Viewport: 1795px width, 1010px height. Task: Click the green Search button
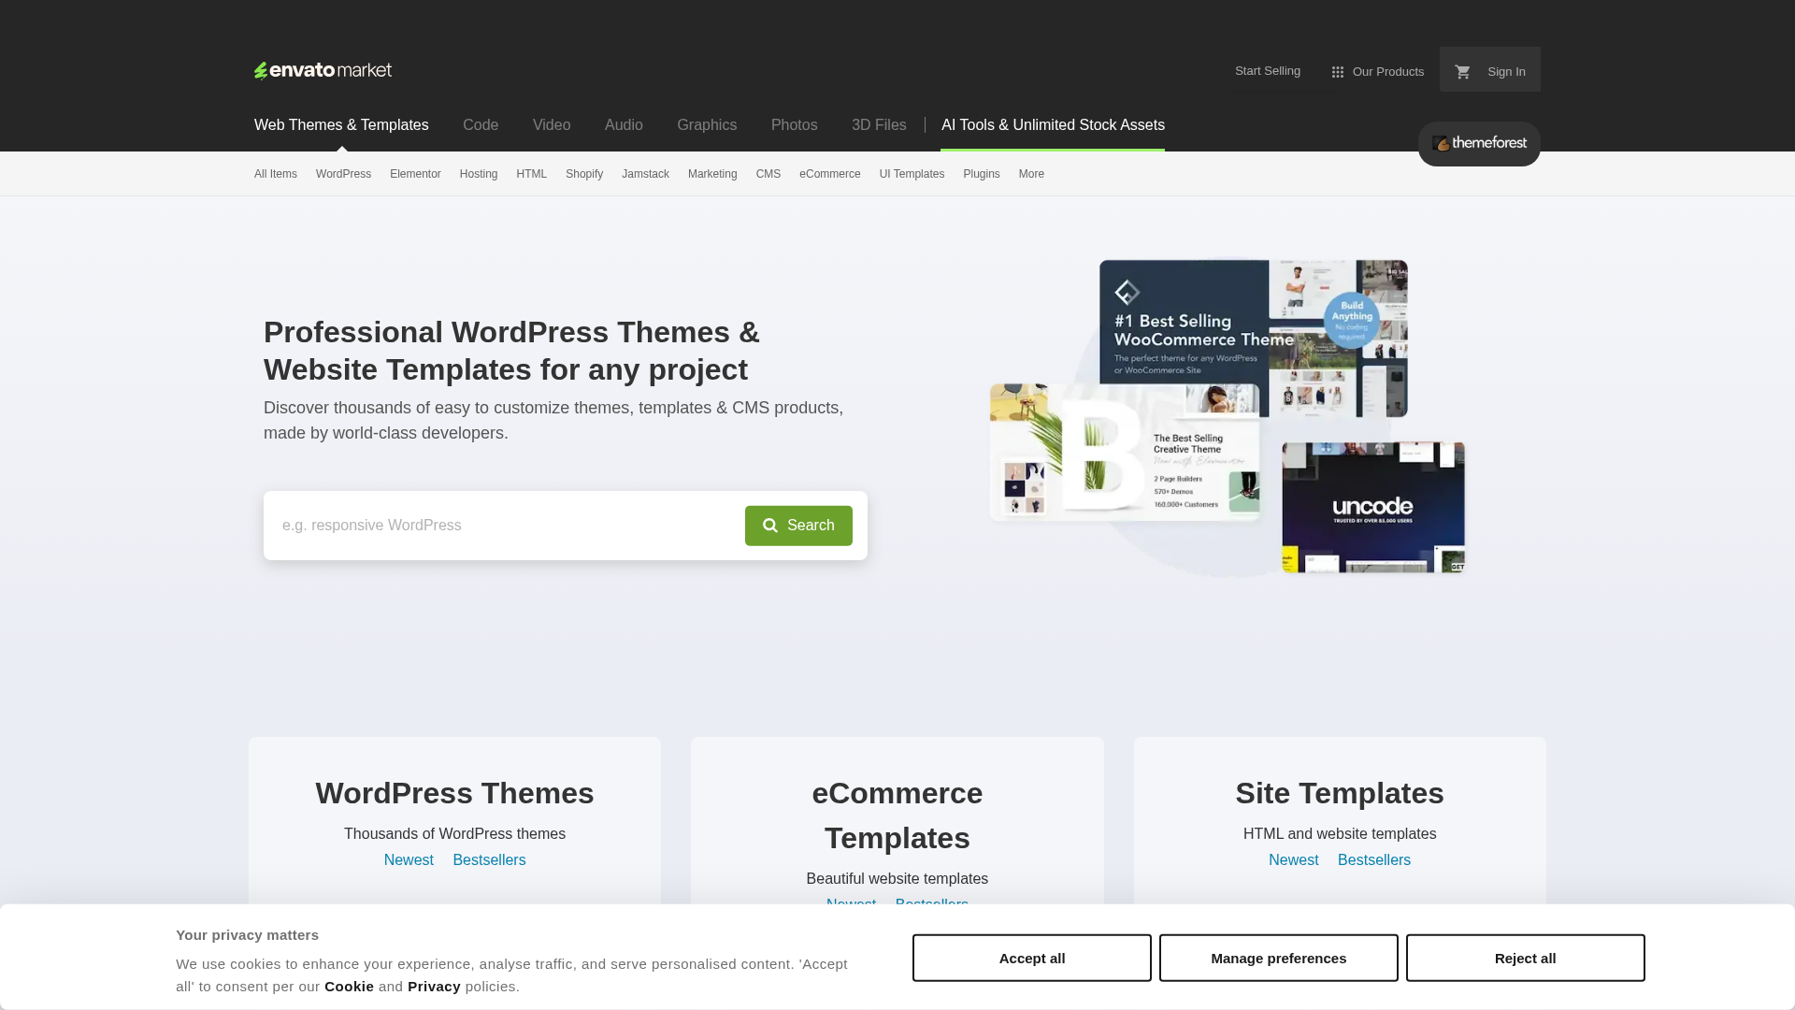pyautogui.click(x=798, y=526)
